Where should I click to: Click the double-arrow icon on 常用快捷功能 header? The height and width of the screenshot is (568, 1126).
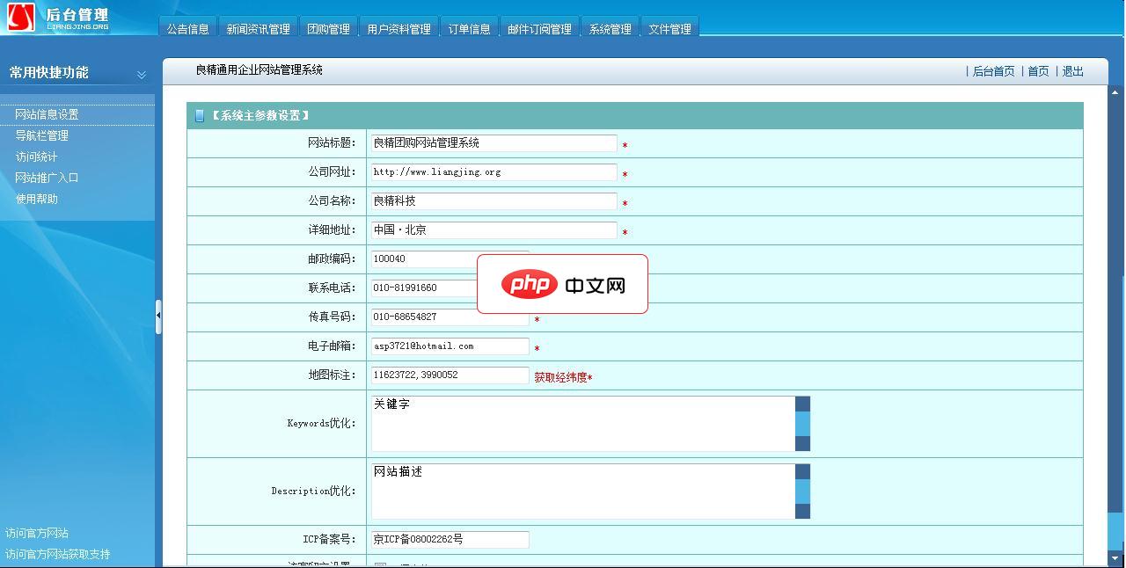141,75
